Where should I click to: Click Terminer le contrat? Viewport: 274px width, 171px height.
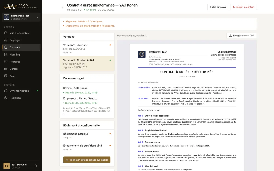point(243,7)
